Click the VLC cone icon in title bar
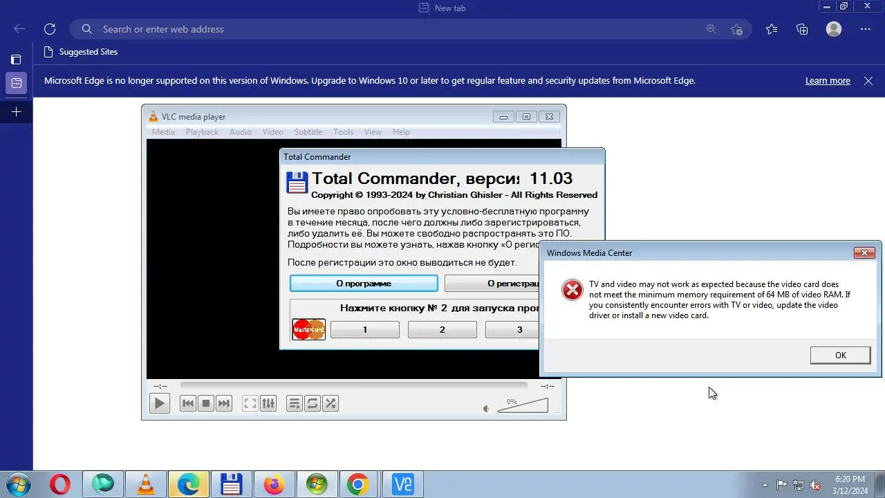 click(x=153, y=116)
